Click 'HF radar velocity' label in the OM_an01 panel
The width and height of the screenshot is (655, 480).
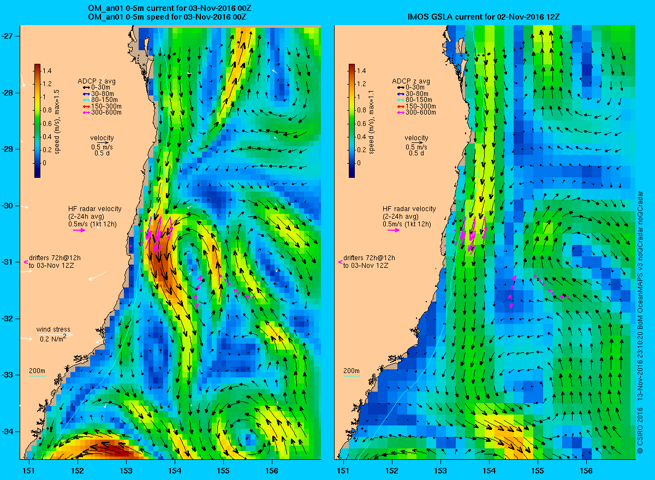click(x=95, y=209)
